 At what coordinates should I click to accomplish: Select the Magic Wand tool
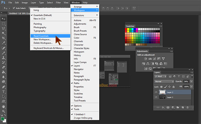pos(3,33)
